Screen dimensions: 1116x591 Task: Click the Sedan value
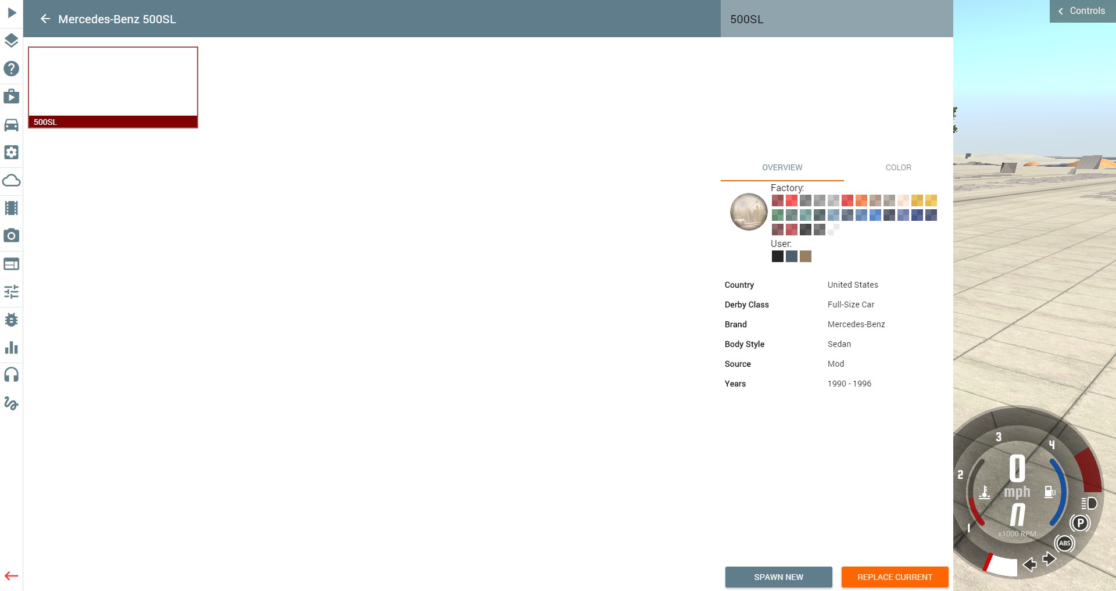[x=839, y=344]
